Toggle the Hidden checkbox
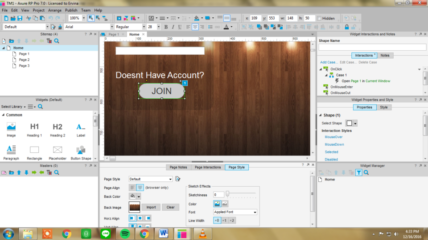Viewport: 428px width, 240px height. point(319,18)
